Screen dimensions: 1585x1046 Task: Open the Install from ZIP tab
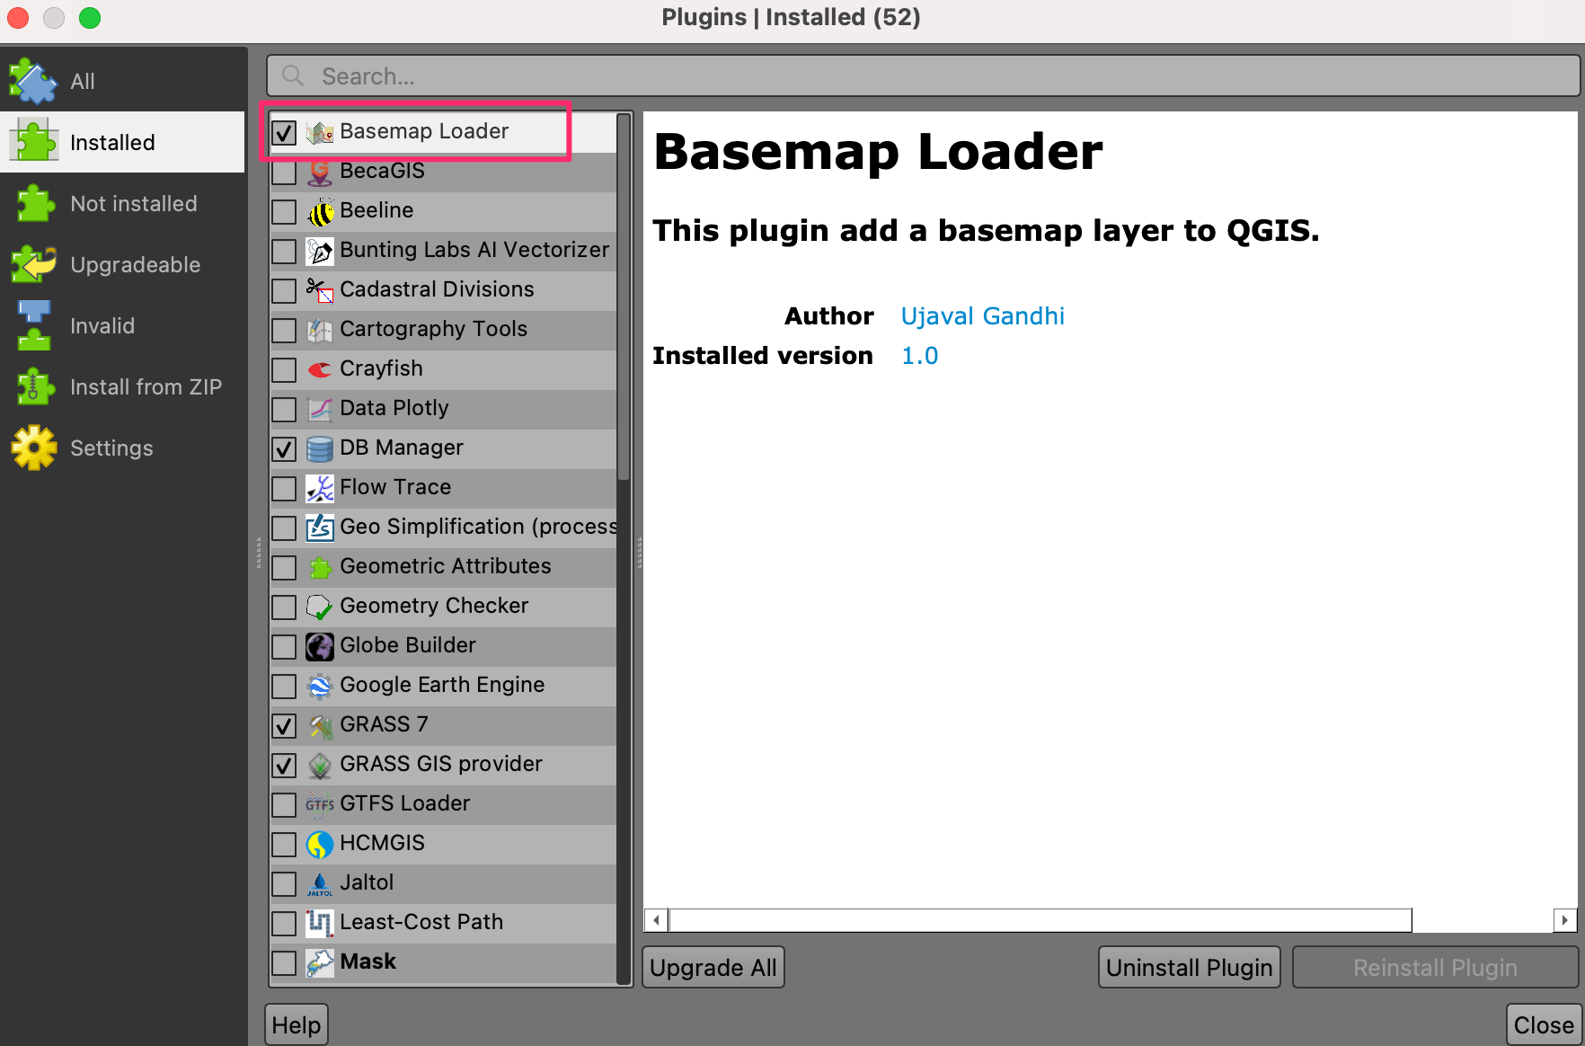click(x=122, y=386)
